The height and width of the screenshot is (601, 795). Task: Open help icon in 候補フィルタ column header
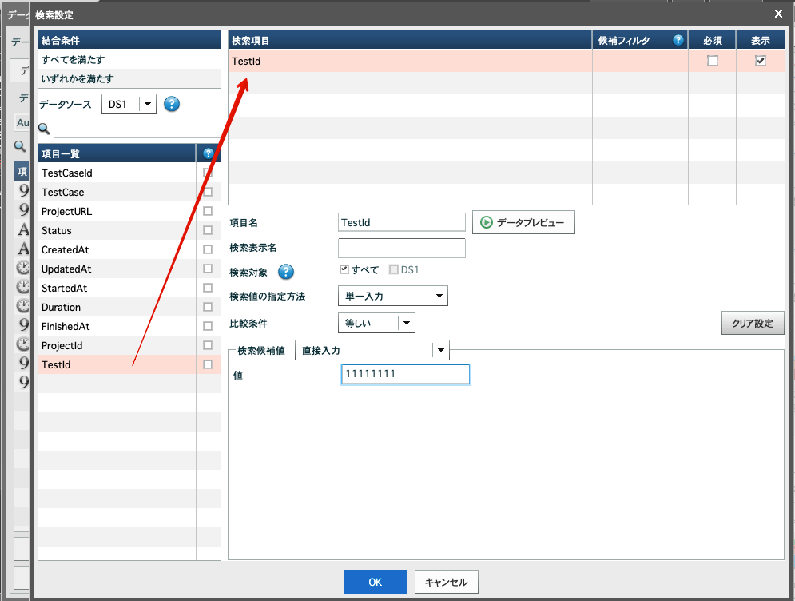(x=678, y=40)
